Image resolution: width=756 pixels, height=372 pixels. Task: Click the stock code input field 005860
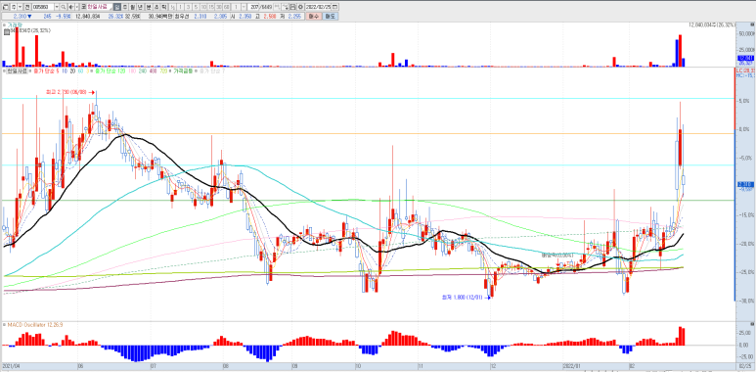(x=43, y=7)
